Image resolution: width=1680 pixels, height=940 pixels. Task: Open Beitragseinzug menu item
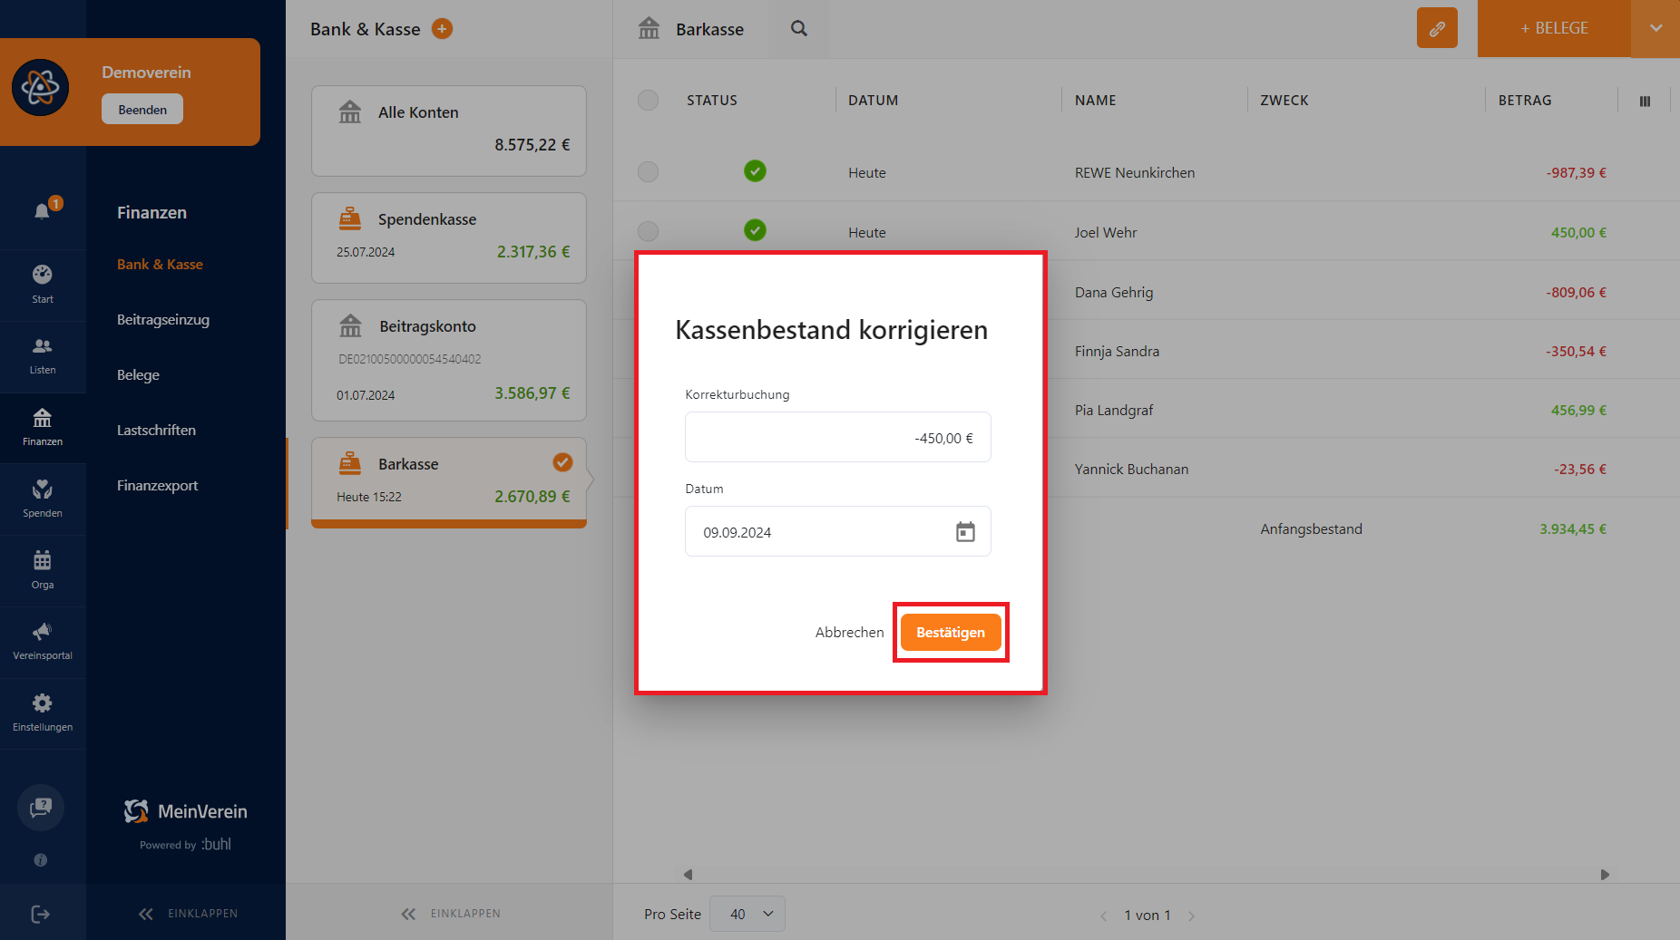coord(163,320)
